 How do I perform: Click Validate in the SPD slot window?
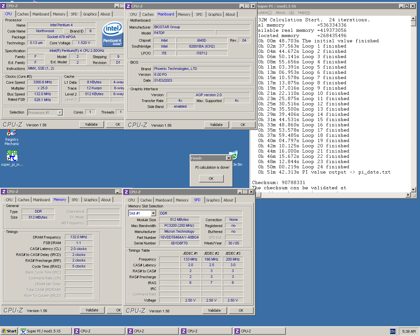[x=214, y=310]
